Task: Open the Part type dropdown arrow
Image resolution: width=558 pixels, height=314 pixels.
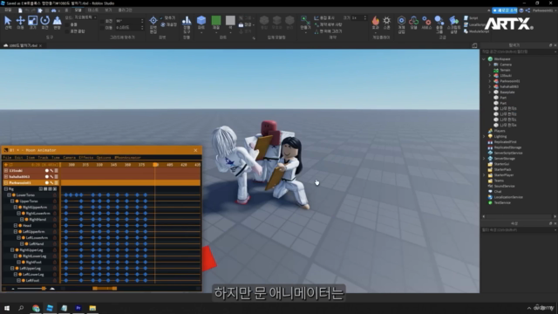Action: [x=201, y=32]
